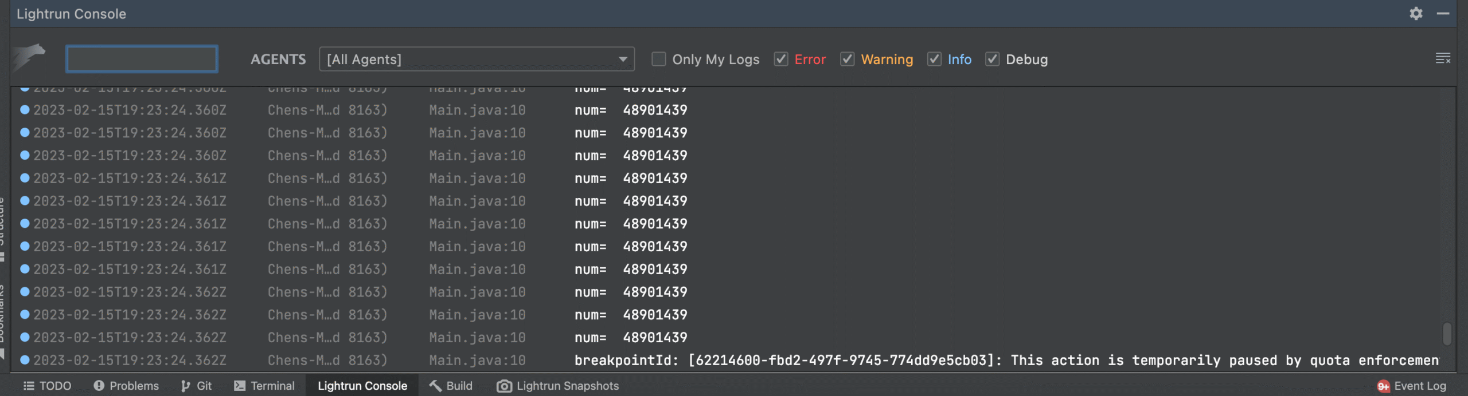Clear console logs using the right-side icon
This screenshot has height=396, width=1468.
tap(1443, 58)
